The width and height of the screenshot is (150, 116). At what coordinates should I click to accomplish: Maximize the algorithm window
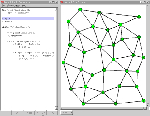click(x=53, y=2)
